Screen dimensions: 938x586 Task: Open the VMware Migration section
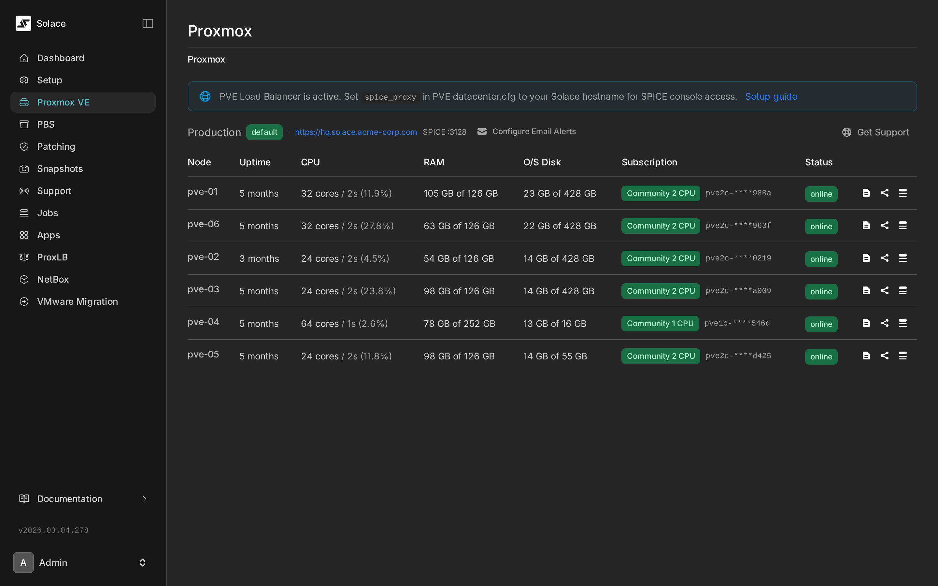tap(78, 301)
